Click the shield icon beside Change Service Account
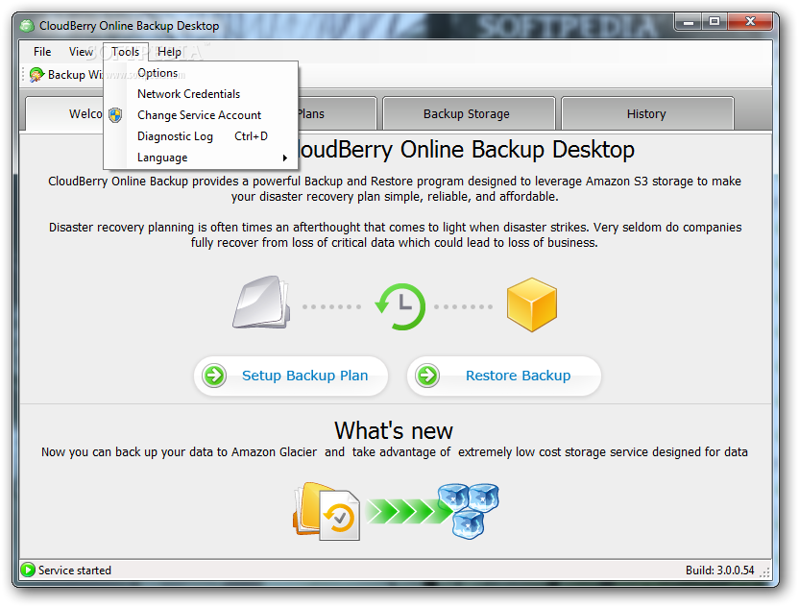Screen dimensions: 799x607 pos(115,115)
